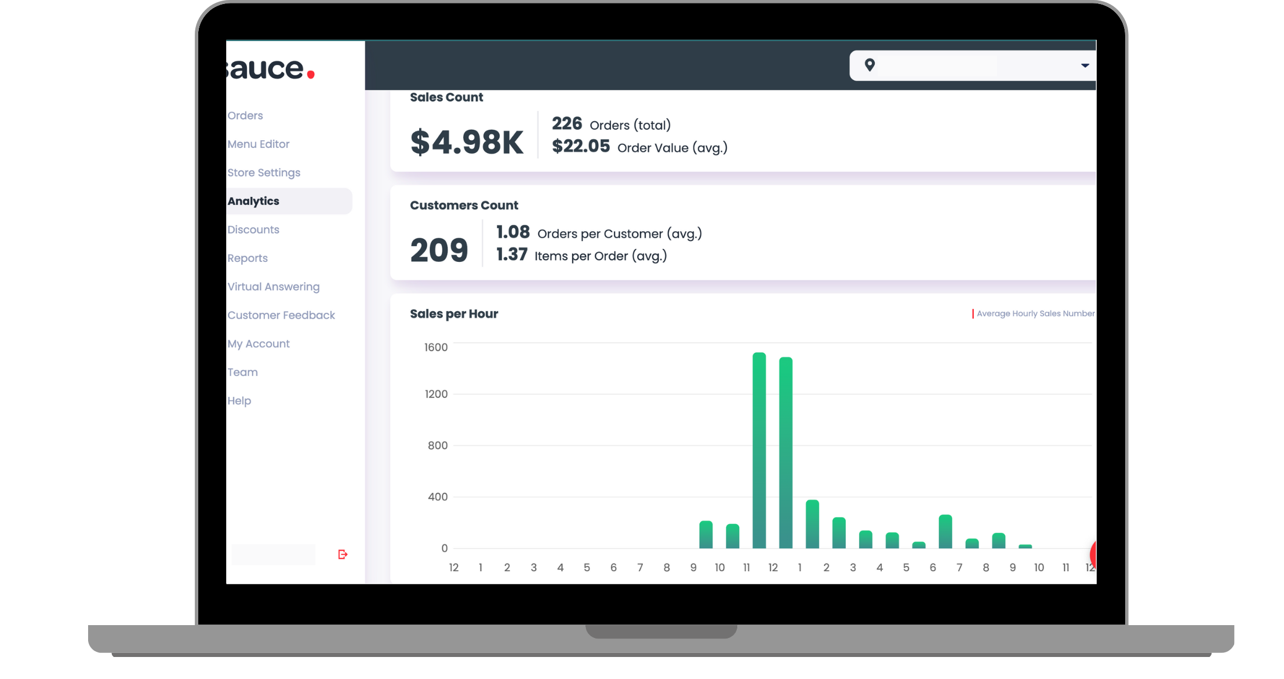Open Store Settings
The image size is (1284, 679).
point(264,172)
